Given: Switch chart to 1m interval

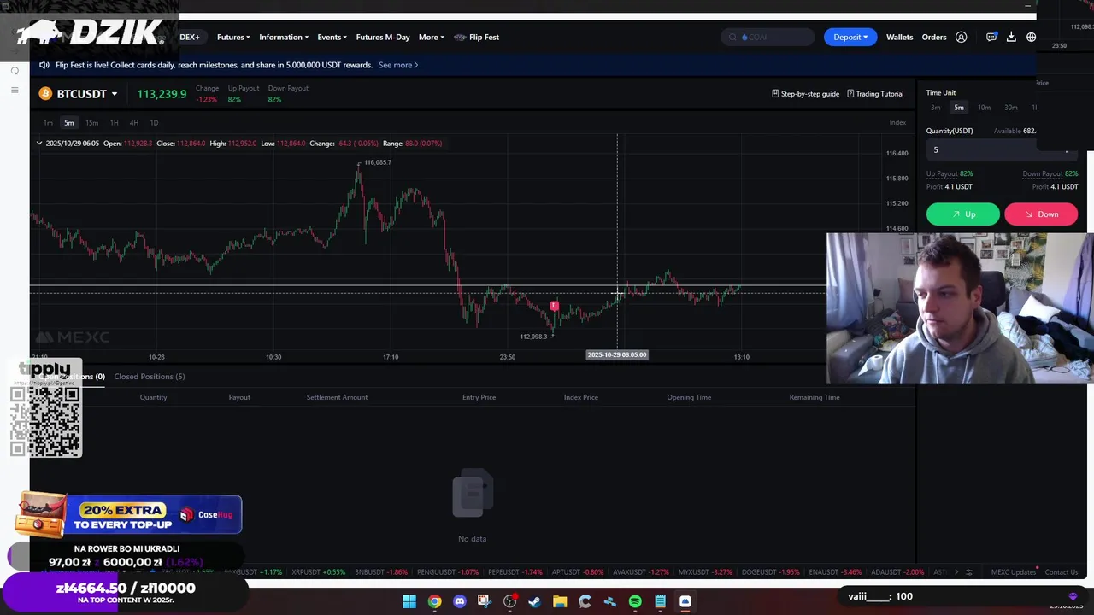Looking at the screenshot, I should click(48, 123).
